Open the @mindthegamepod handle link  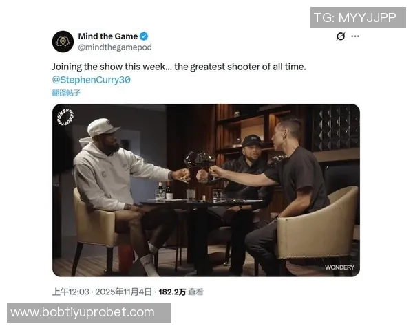tap(115, 47)
